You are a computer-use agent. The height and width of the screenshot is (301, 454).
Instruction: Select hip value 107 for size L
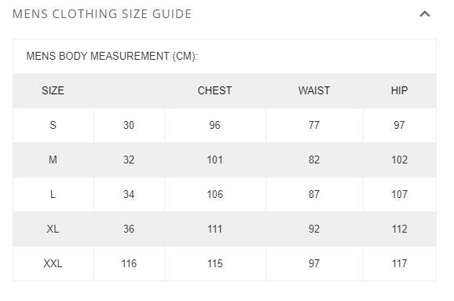[399, 194]
